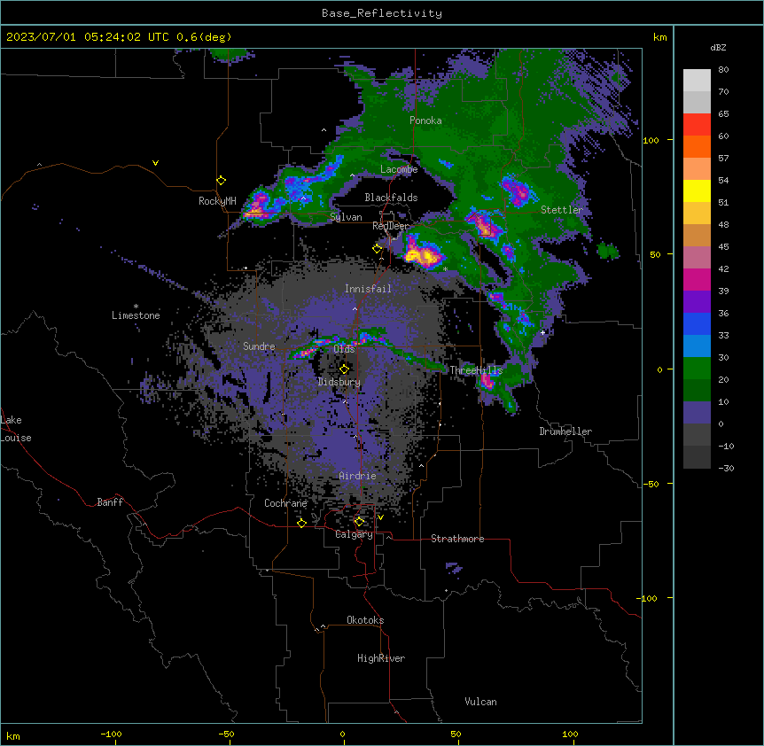Click the white caret marker left of Okotoks

323,626
